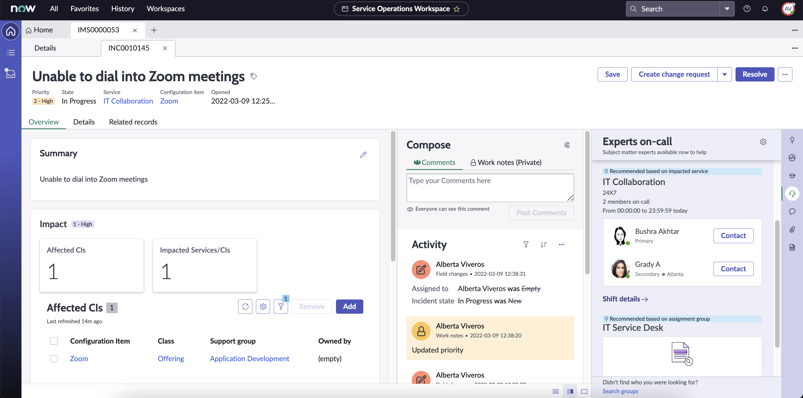Sort the Activity stream entries
Image resolution: width=803 pixels, height=398 pixels.
pos(544,244)
